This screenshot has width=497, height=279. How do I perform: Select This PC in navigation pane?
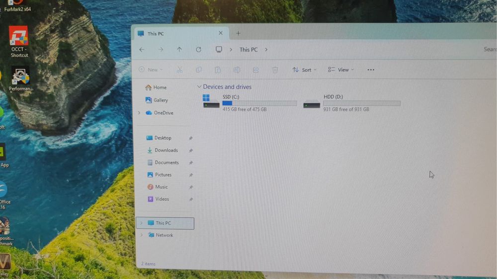[165, 223]
